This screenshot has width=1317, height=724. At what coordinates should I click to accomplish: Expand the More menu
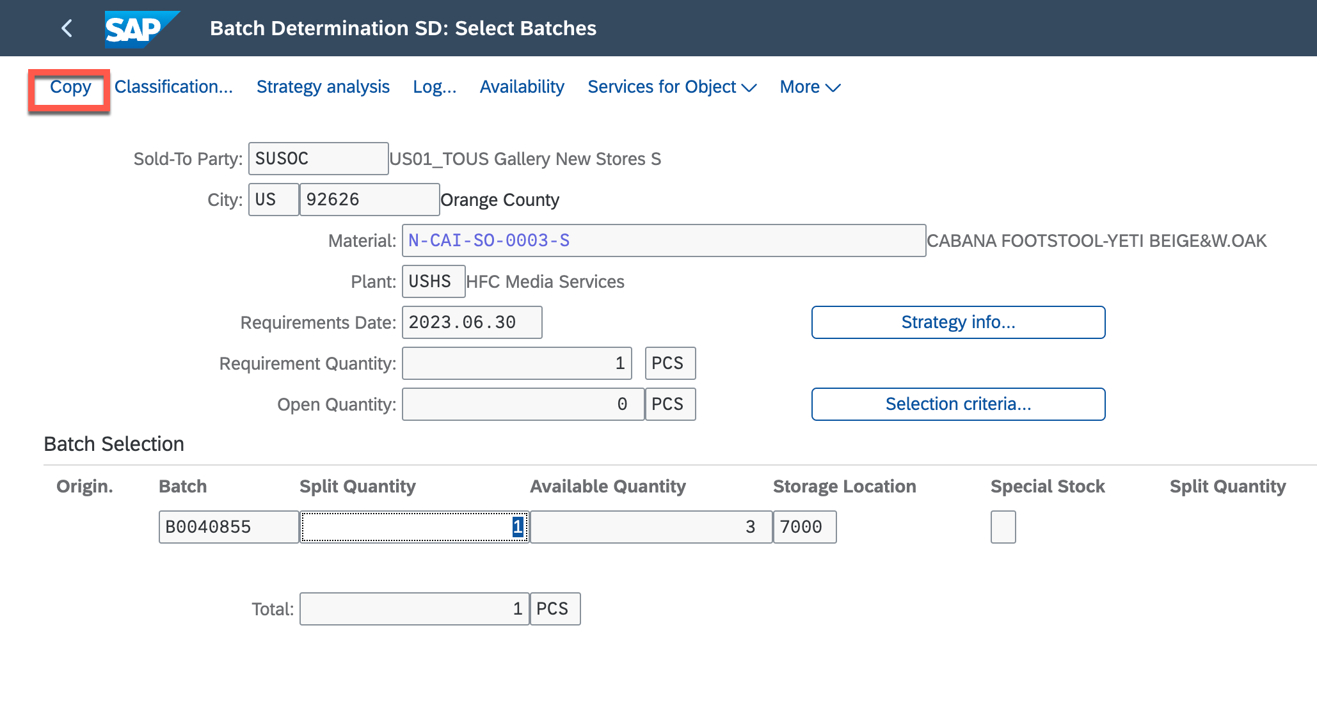tap(810, 87)
